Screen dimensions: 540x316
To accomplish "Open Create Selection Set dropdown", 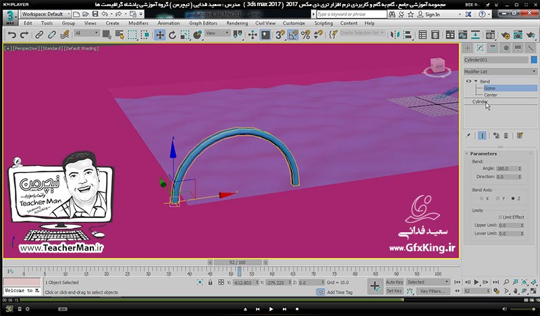I will tap(362, 32).
